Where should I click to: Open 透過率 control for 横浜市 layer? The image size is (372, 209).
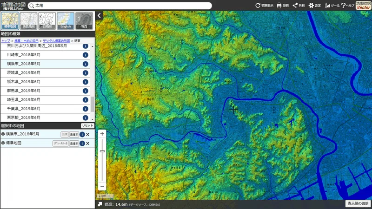click(x=74, y=134)
